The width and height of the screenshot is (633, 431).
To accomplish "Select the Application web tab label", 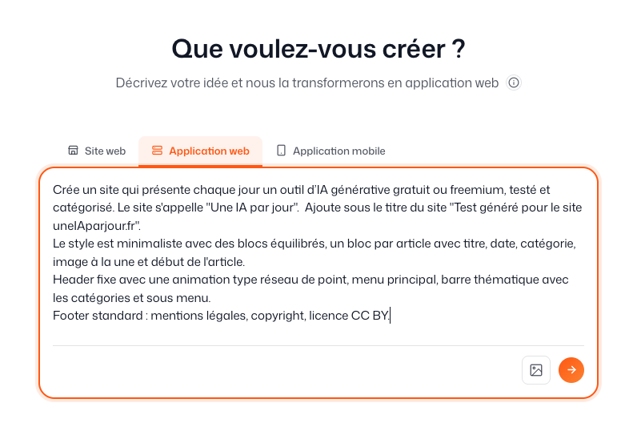I will coord(209,151).
